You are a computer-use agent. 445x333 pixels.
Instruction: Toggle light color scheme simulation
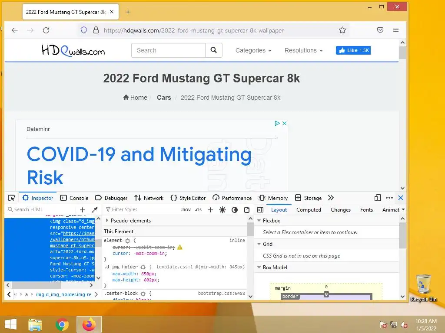click(x=222, y=210)
